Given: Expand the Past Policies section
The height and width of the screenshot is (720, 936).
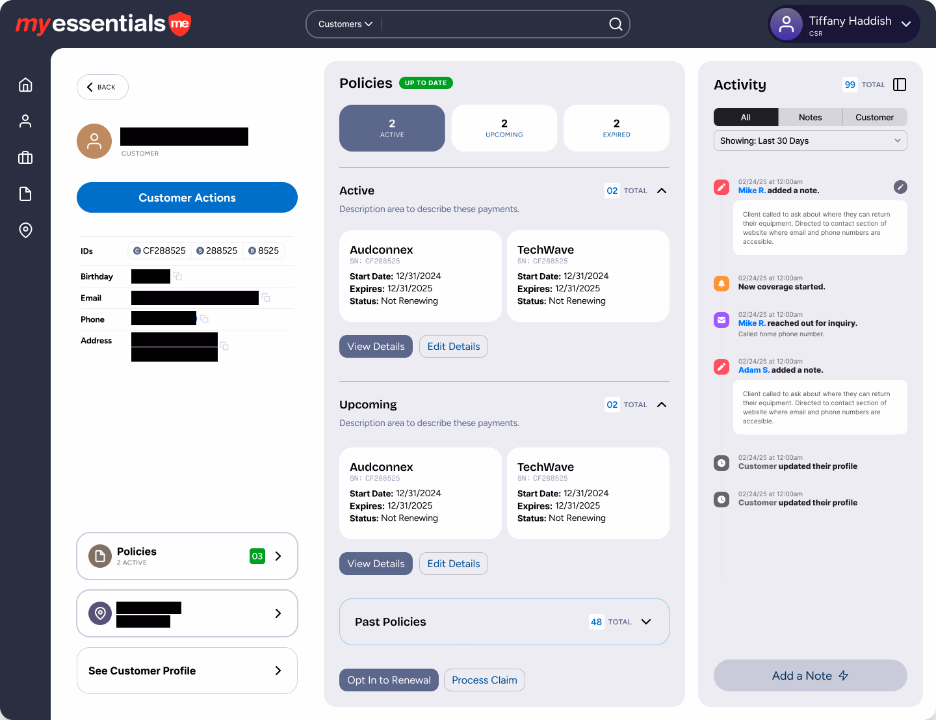Looking at the screenshot, I should (x=646, y=622).
